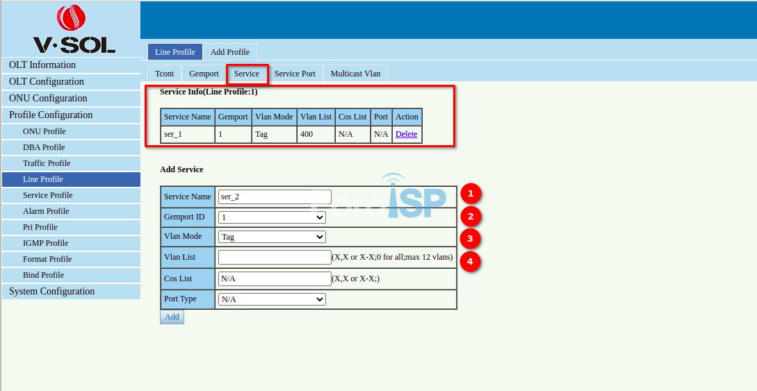Viewport: 757px width, 391px height.
Task: Open the Port Type dropdown
Action: point(272,299)
